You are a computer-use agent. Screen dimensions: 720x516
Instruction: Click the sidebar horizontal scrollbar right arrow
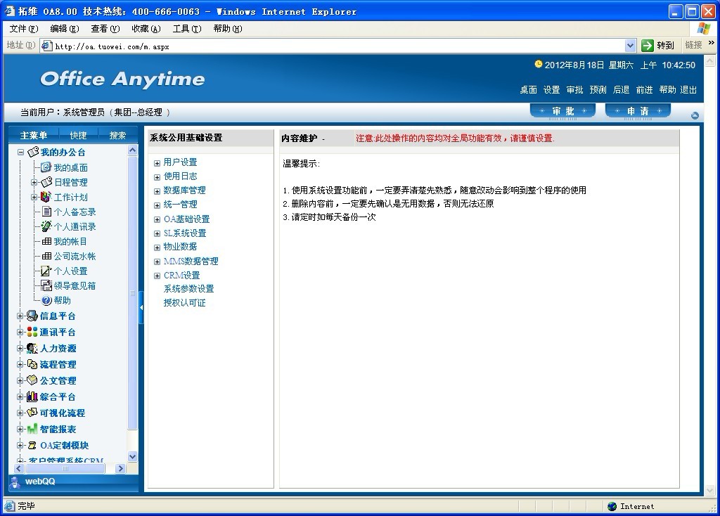point(120,469)
